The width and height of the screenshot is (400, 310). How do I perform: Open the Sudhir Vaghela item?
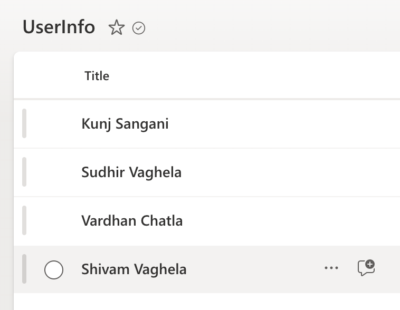pos(131,172)
